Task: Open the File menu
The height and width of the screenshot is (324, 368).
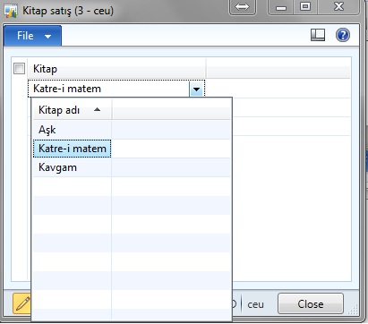Action: 33,36
